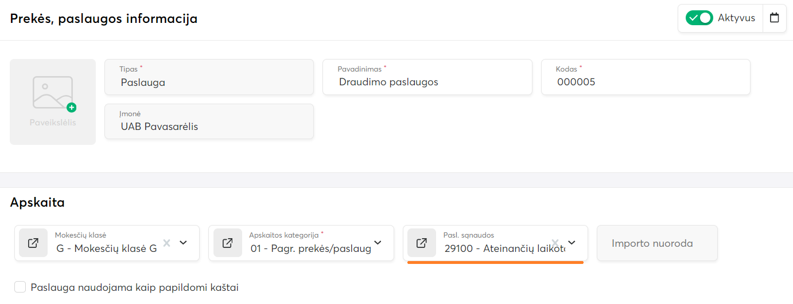Viewport: 793px width, 304px height.
Task: Check Paslauga naudojama kaip papildomi kaštai
Action: pos(20,287)
